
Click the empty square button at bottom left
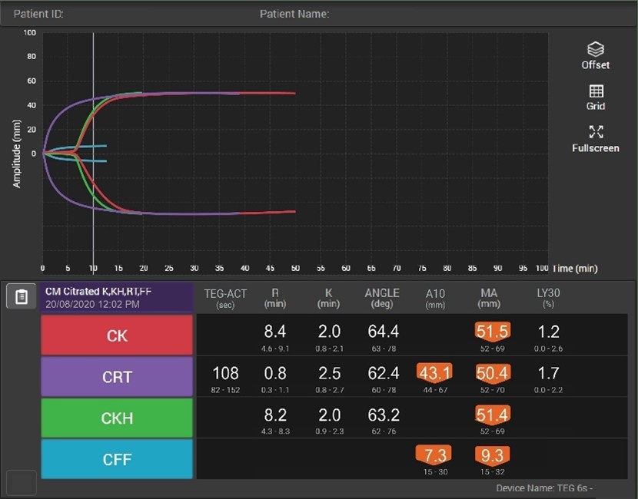click(x=22, y=482)
